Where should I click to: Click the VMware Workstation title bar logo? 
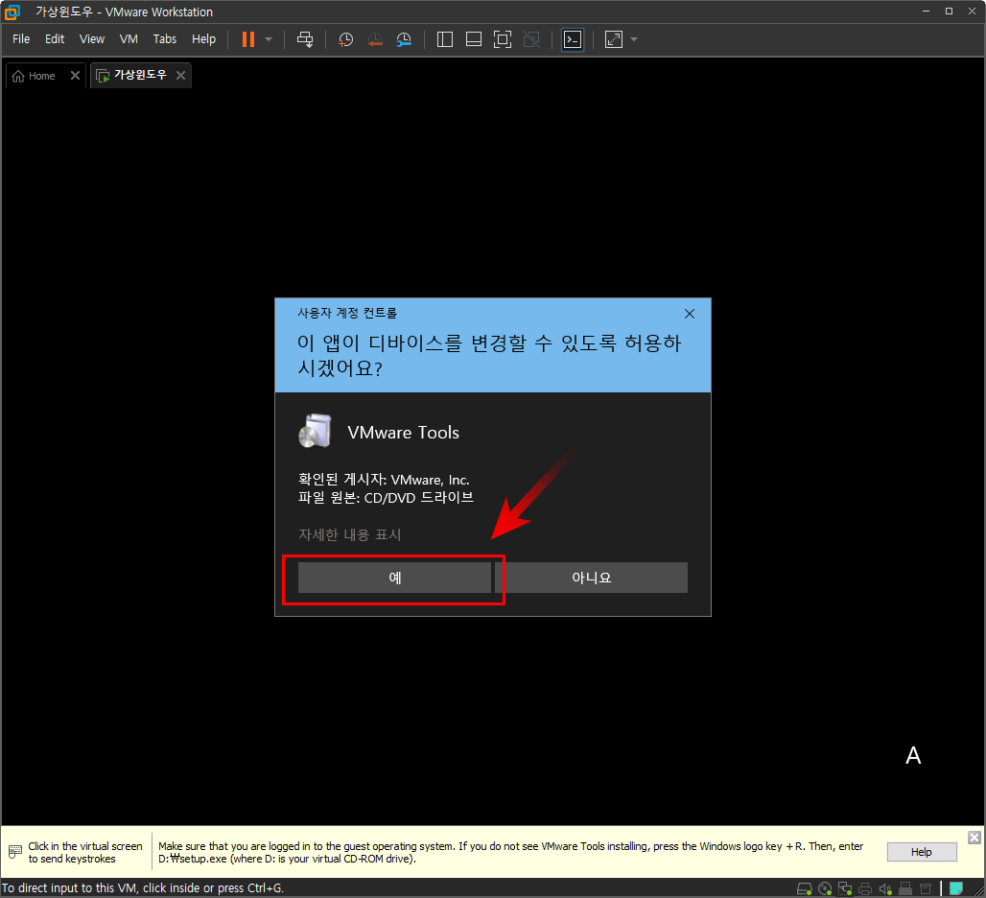12,12
